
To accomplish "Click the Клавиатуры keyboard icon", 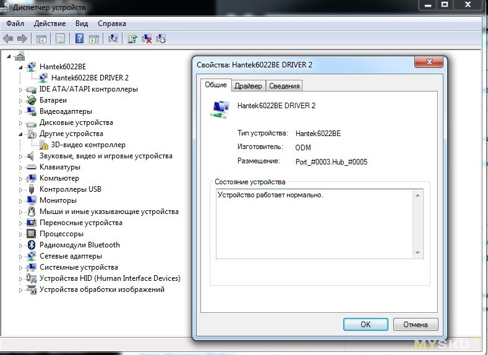I will pos(32,167).
